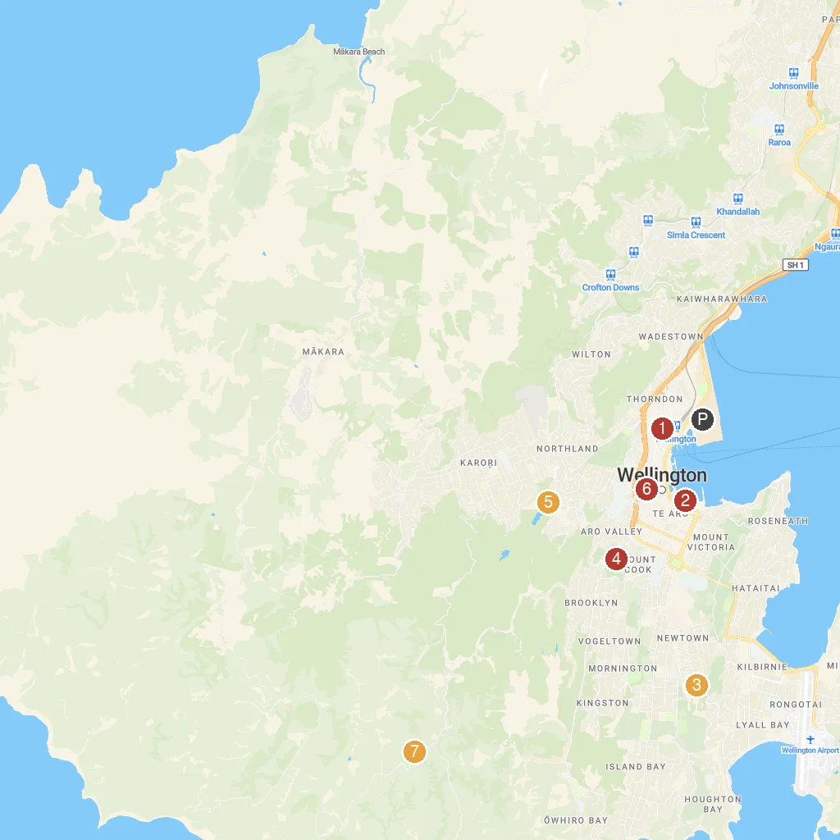This screenshot has width=840, height=840.
Task: Click the HATAITAI label
Action: (x=756, y=588)
